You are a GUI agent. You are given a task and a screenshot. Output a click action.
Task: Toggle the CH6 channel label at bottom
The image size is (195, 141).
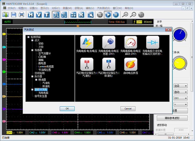pos(122,133)
